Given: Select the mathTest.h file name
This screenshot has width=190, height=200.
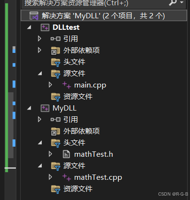Looking at the screenshot, I should pyautogui.click(x=93, y=154).
